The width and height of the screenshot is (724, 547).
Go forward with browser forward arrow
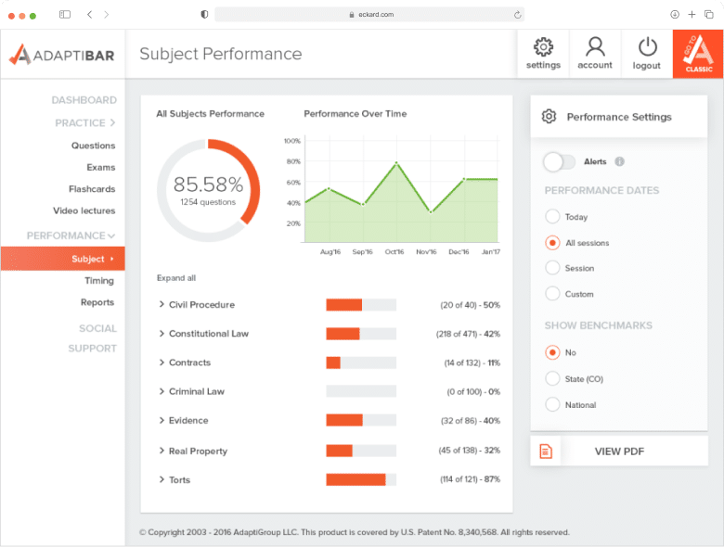(x=107, y=14)
